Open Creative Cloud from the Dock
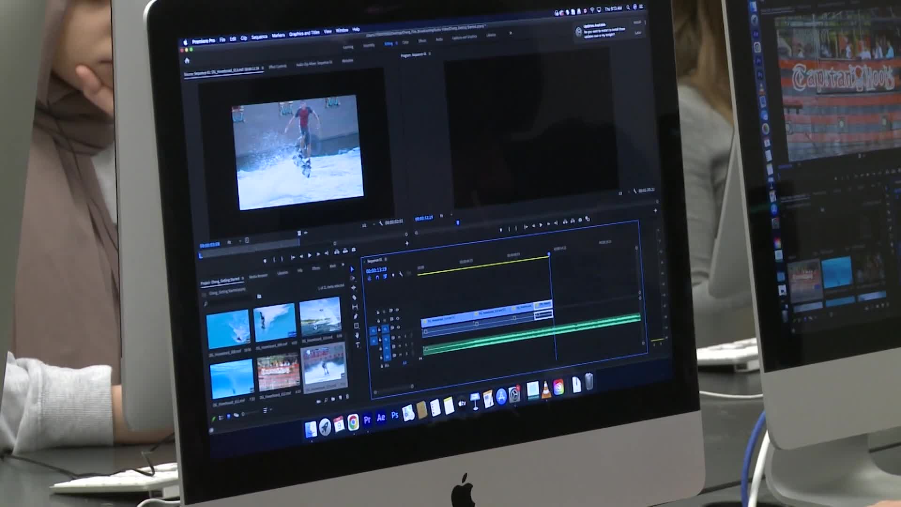Image resolution: width=901 pixels, height=507 pixels. [x=558, y=388]
